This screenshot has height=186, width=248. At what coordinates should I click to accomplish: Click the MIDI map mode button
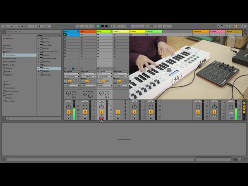click(232, 26)
